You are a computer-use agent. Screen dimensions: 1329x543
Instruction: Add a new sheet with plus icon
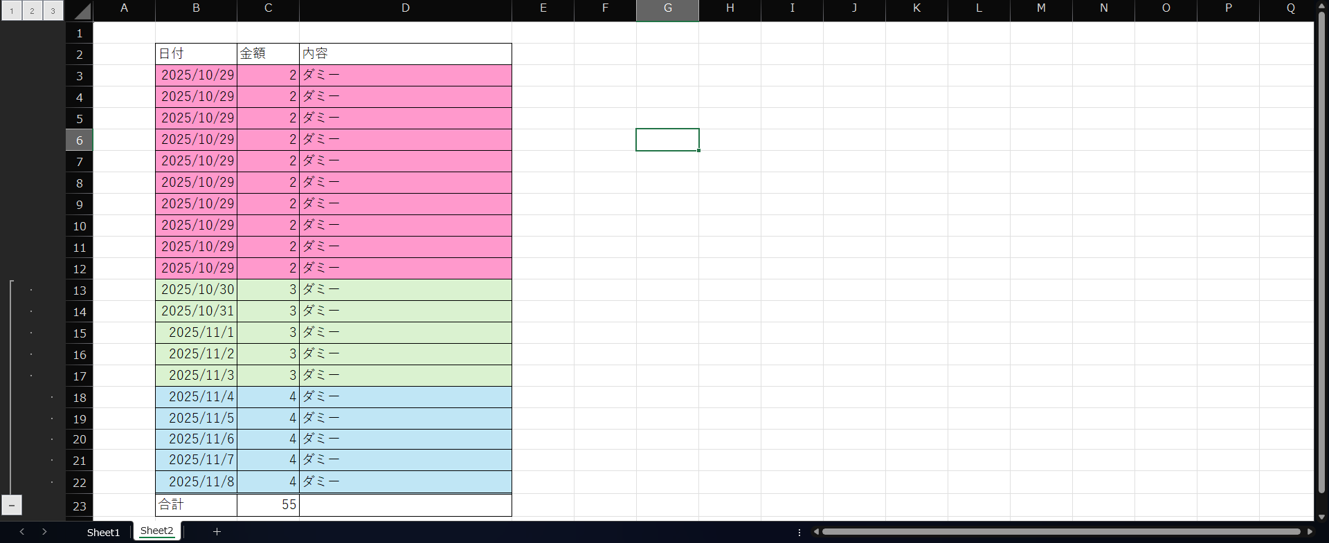217,531
